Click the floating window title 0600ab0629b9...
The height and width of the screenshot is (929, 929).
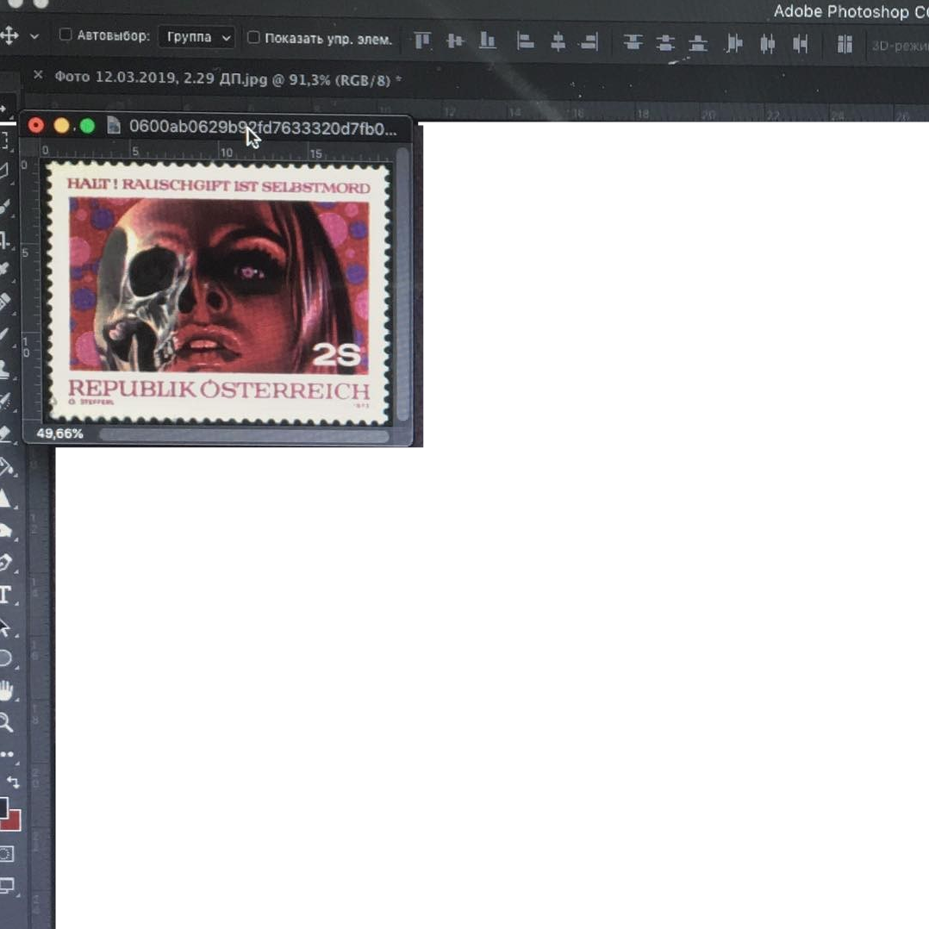tap(263, 128)
